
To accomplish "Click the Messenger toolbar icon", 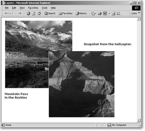I will coord(119,13).
